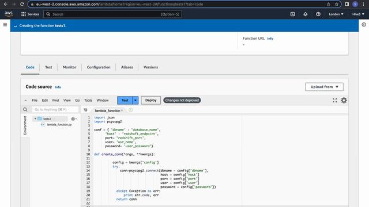Open the browser three-dot menu
Screen dimensions: 369x207
(363, 4)
